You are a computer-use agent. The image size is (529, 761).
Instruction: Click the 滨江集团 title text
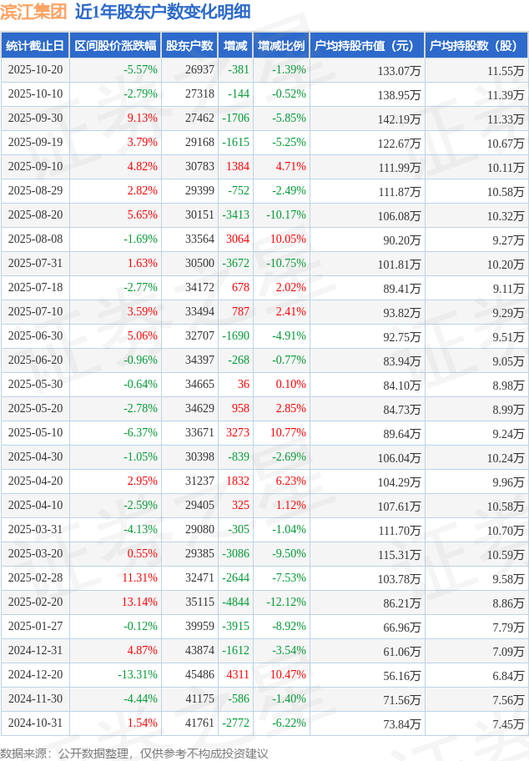34,12
